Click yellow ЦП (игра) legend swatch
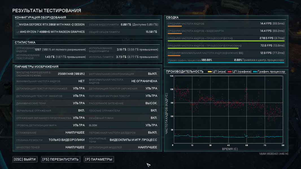The width and height of the screenshot is (301, 169). pyautogui.click(x=210, y=72)
